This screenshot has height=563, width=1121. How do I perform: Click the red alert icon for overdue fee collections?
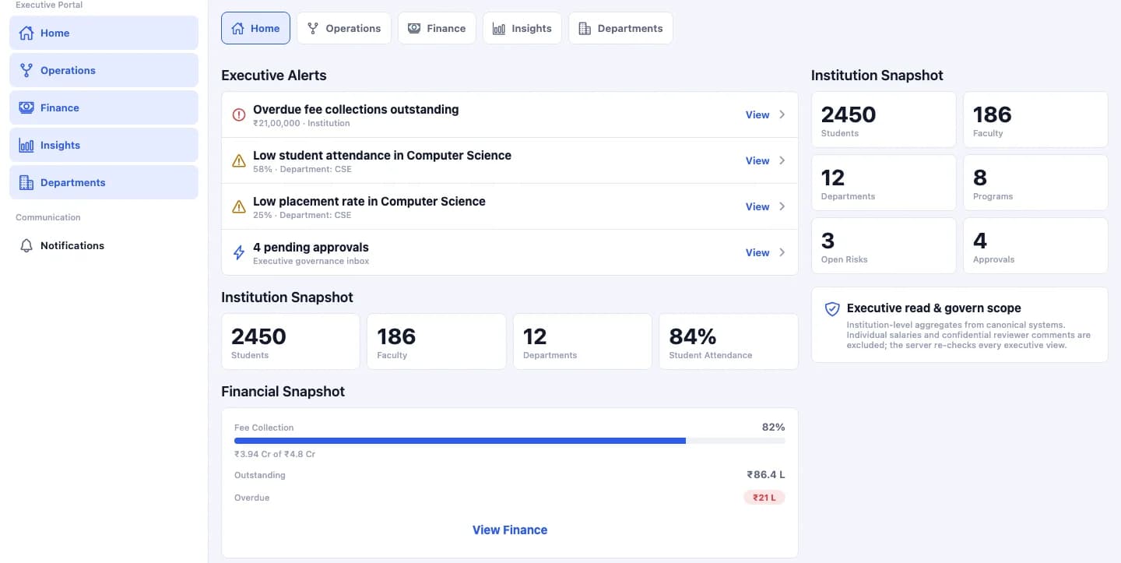[239, 114]
